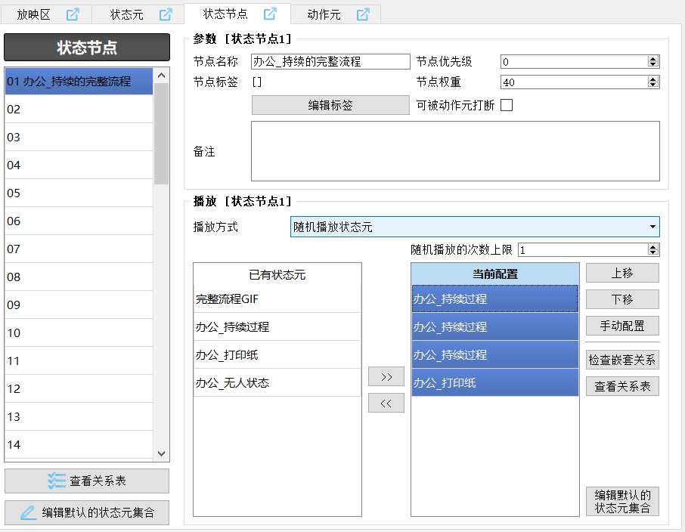Click << arrow to remove state element
The image size is (685, 532).
pyautogui.click(x=386, y=404)
